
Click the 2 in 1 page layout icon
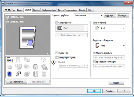click(59, 28)
